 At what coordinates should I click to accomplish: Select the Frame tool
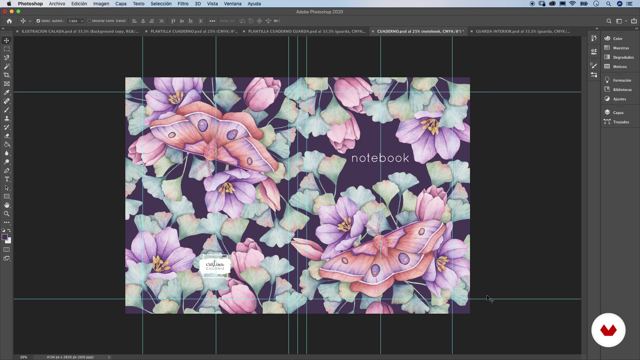(x=7, y=84)
